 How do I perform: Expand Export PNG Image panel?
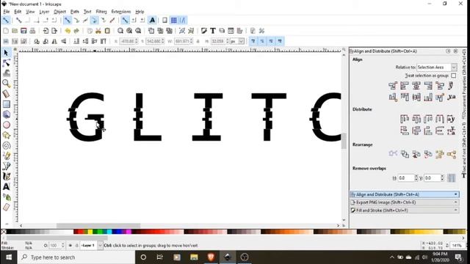(x=405, y=202)
